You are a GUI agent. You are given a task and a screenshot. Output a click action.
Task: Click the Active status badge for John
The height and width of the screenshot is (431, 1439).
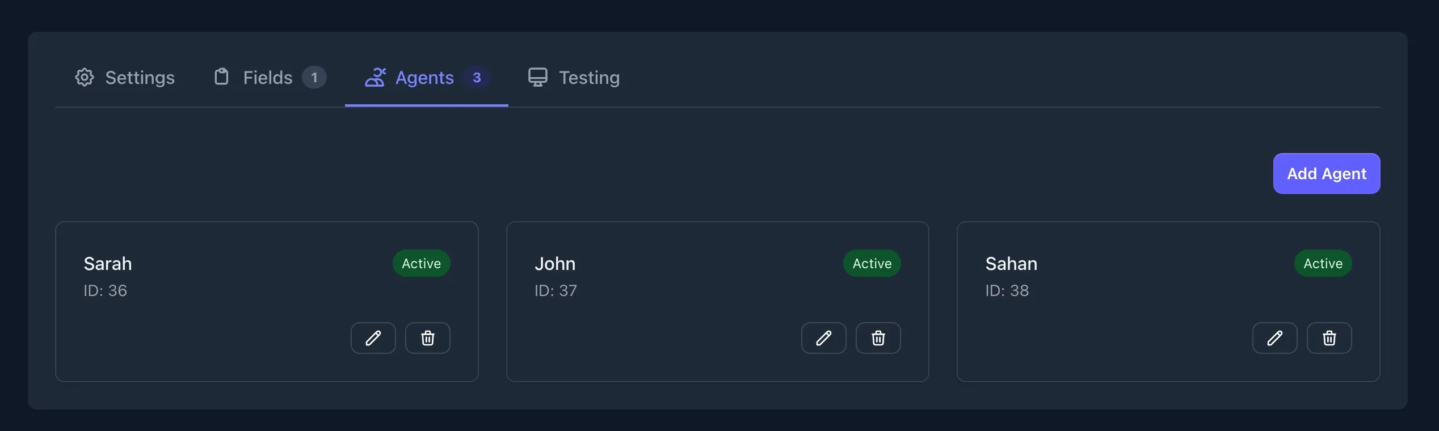coord(872,263)
